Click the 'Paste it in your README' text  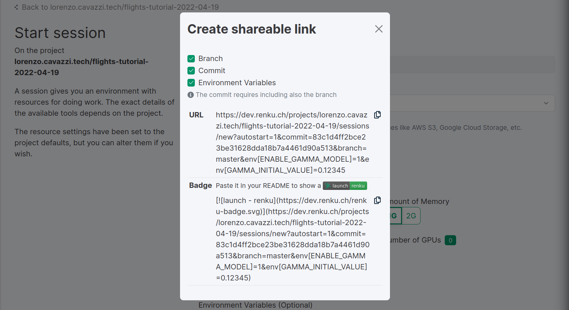tap(268, 186)
